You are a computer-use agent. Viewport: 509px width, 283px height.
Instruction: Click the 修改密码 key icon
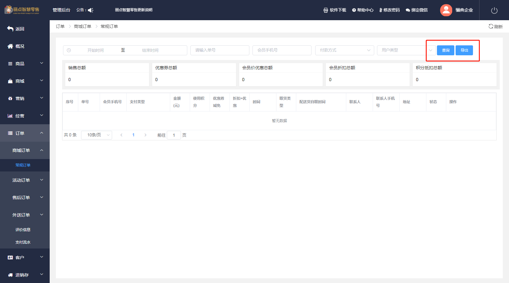coord(380,10)
